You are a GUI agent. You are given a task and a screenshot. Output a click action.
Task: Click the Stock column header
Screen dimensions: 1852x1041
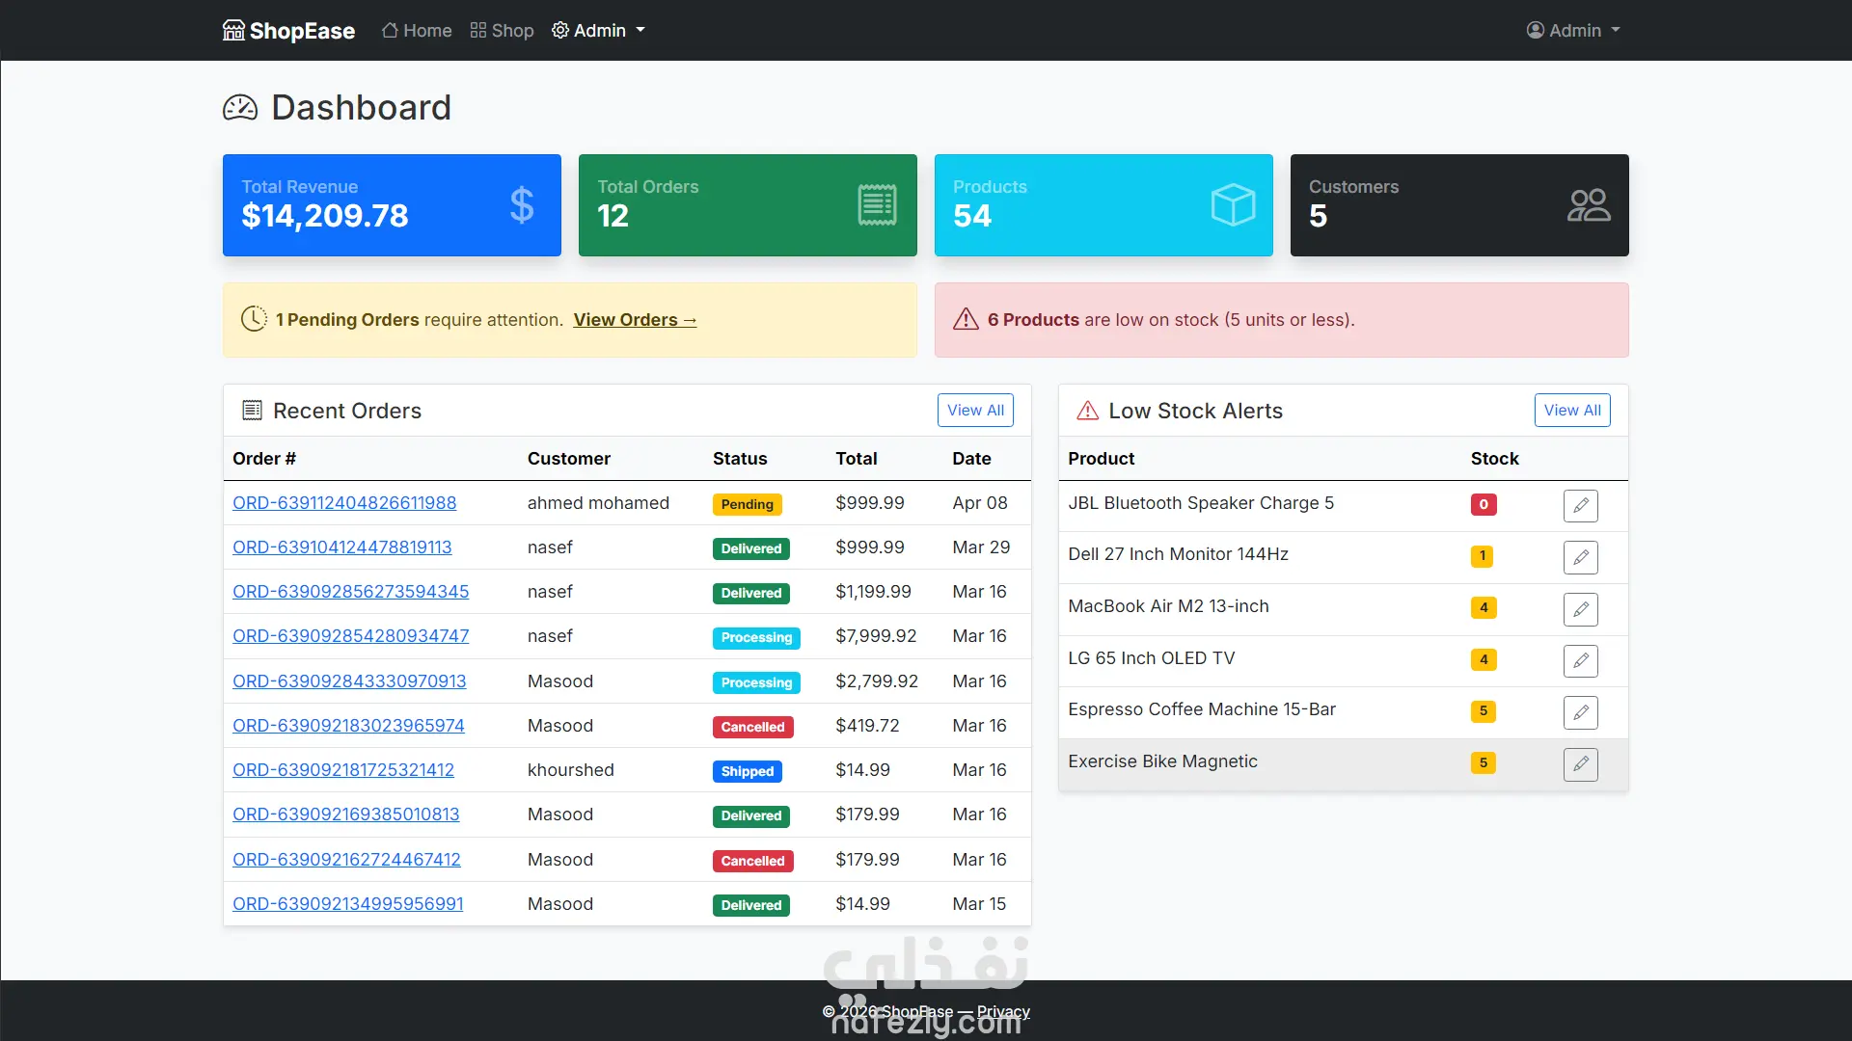(1494, 459)
